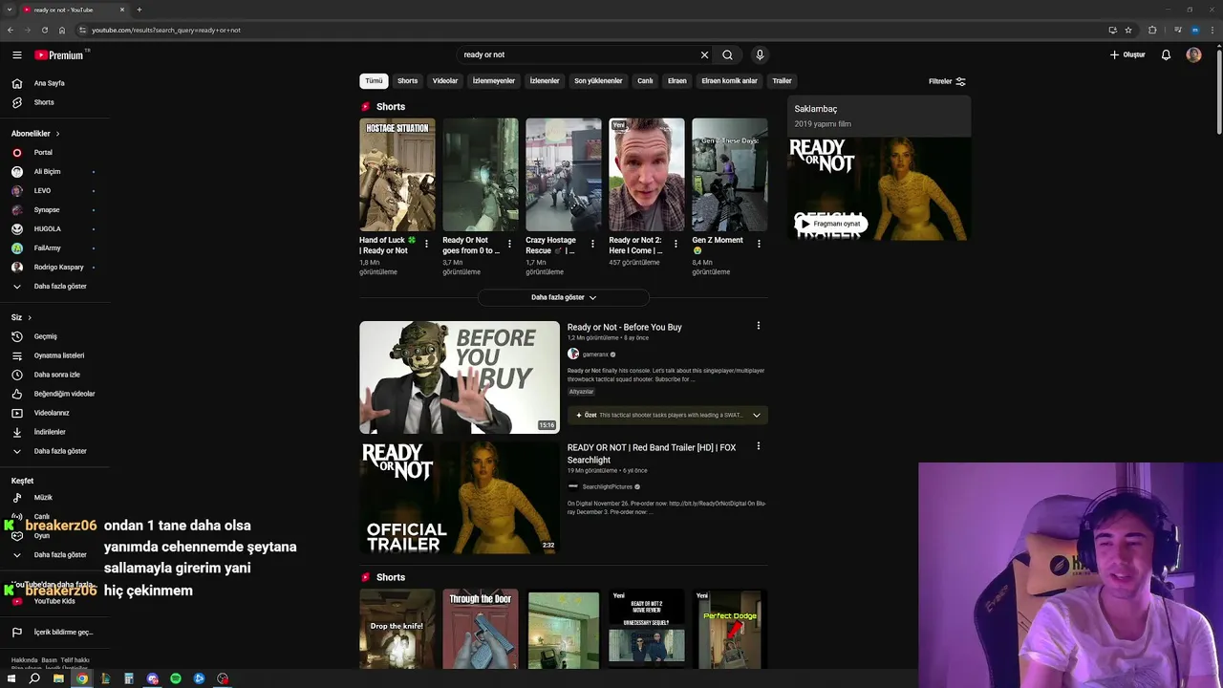Clear the search box with the X icon
Screen dimensions: 1223x688
coord(705,55)
